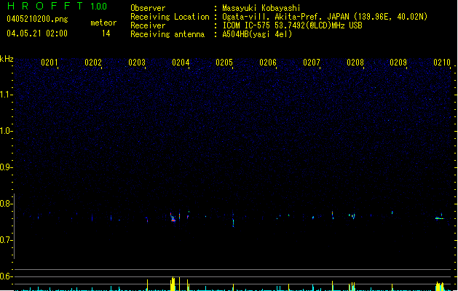Screen dimensions: 458x291
Task: Select the Ogata-vill. Akita-Pref. JAPAN location text
Action: pos(325,17)
